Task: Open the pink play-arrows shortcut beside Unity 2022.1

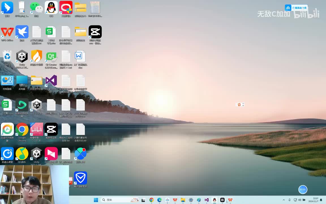Action: click(x=51, y=154)
